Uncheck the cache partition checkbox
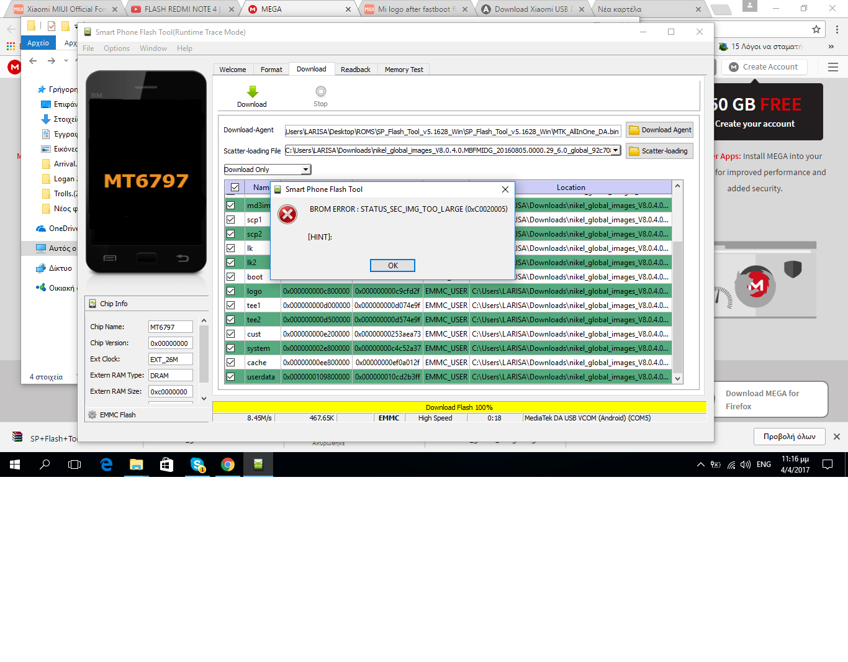848x662 pixels. pos(230,363)
